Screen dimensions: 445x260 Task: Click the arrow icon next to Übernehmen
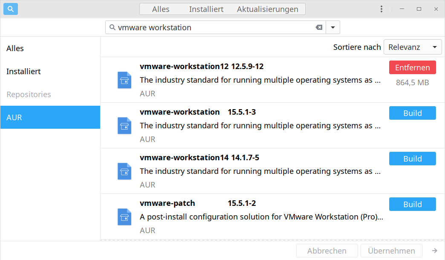pos(434,251)
